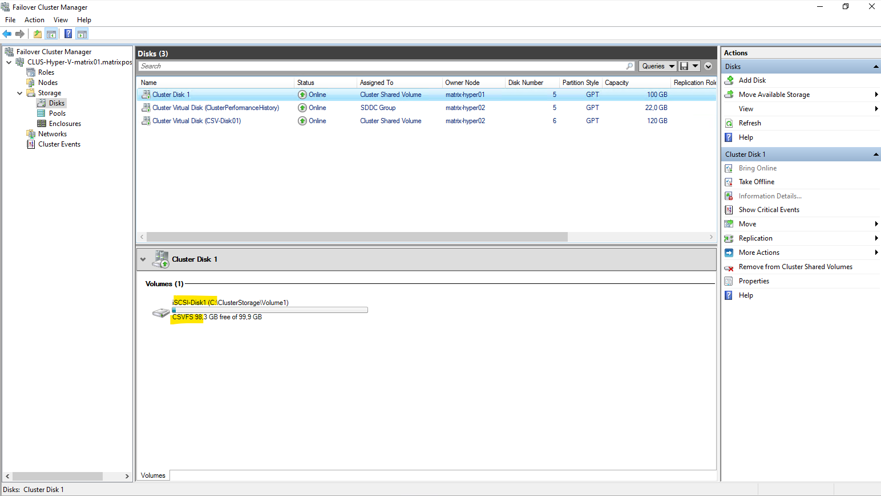Click the save query disk icon
The height and width of the screenshot is (496, 881).
(684, 66)
